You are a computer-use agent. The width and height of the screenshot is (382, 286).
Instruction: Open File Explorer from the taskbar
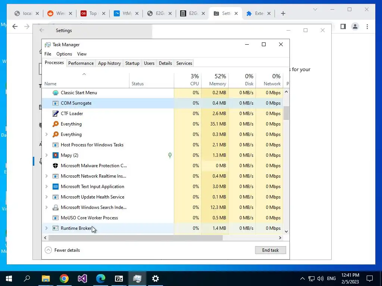(x=46, y=279)
